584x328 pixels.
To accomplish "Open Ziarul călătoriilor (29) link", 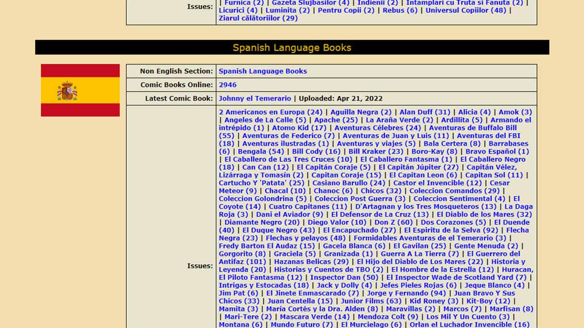I will [258, 18].
